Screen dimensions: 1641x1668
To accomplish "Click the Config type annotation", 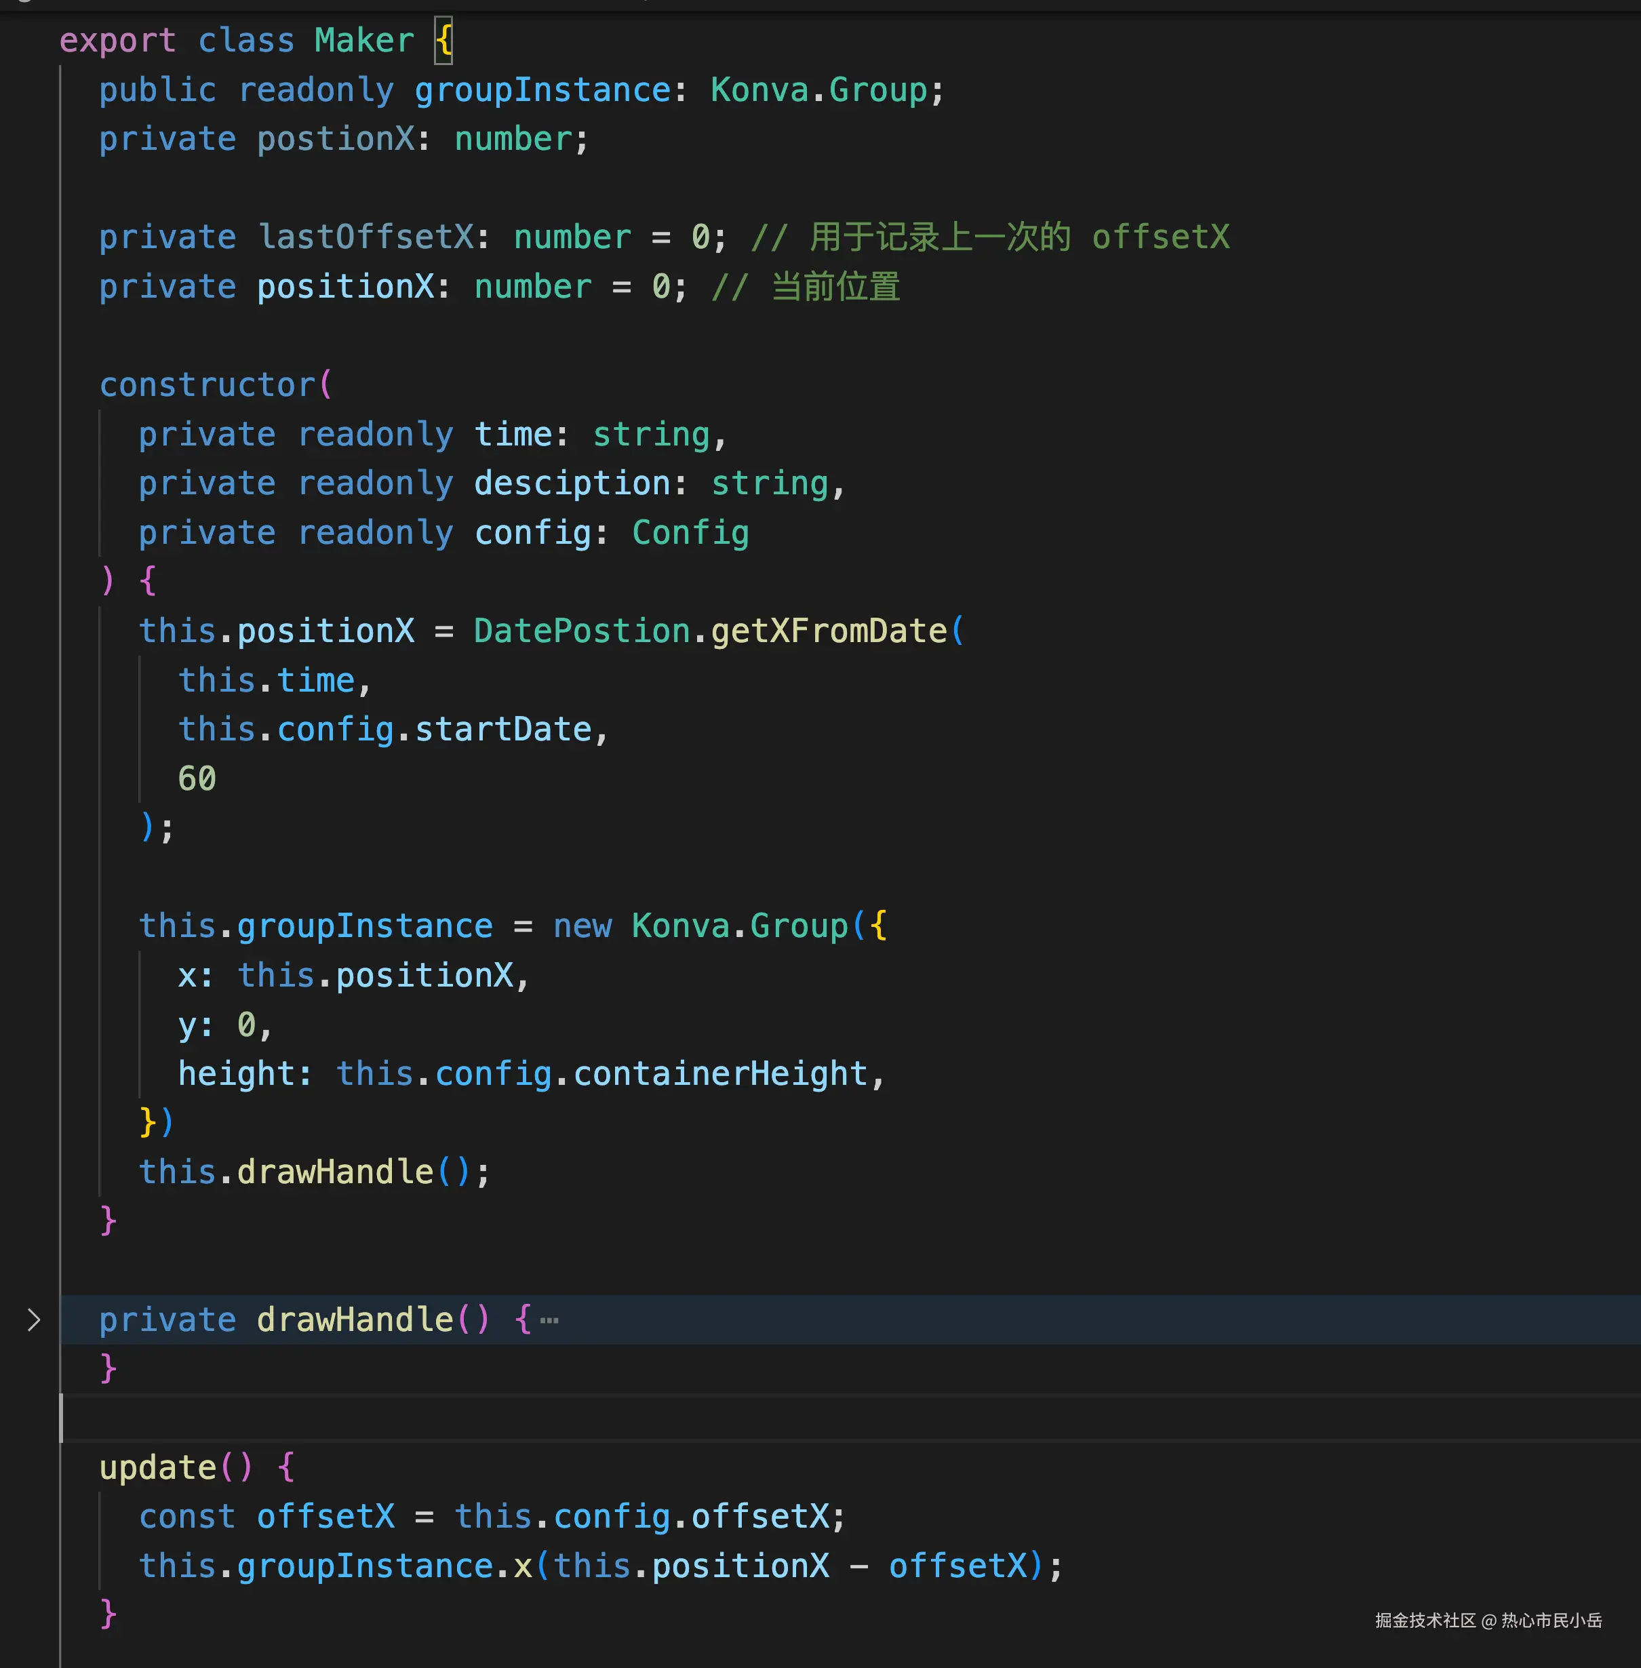I will [690, 533].
